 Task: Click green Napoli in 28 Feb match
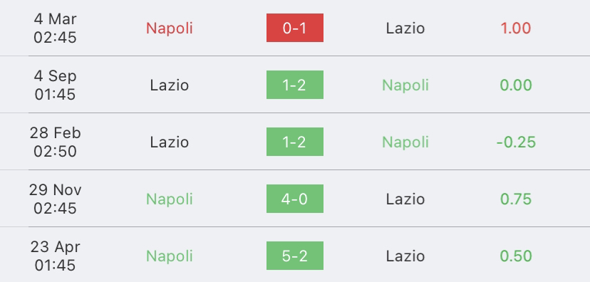[x=405, y=142]
